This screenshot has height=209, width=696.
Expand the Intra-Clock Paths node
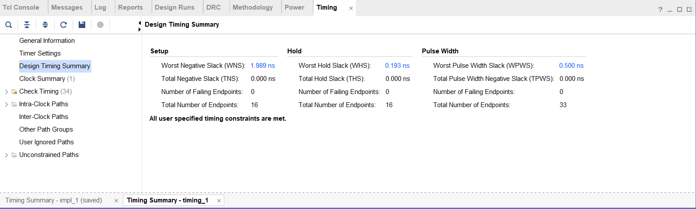tap(6, 104)
